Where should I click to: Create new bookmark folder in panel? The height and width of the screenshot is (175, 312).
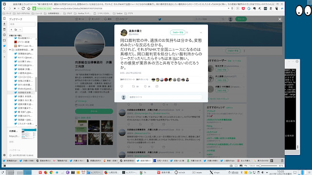click(x=16, y=30)
